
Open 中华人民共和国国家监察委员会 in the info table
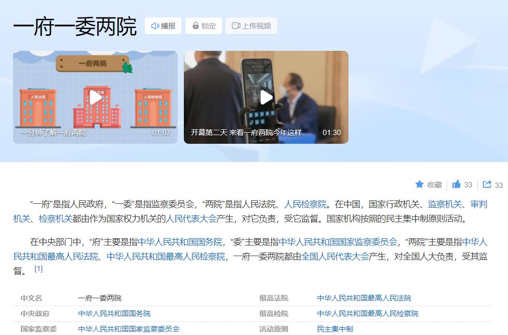coord(129,329)
